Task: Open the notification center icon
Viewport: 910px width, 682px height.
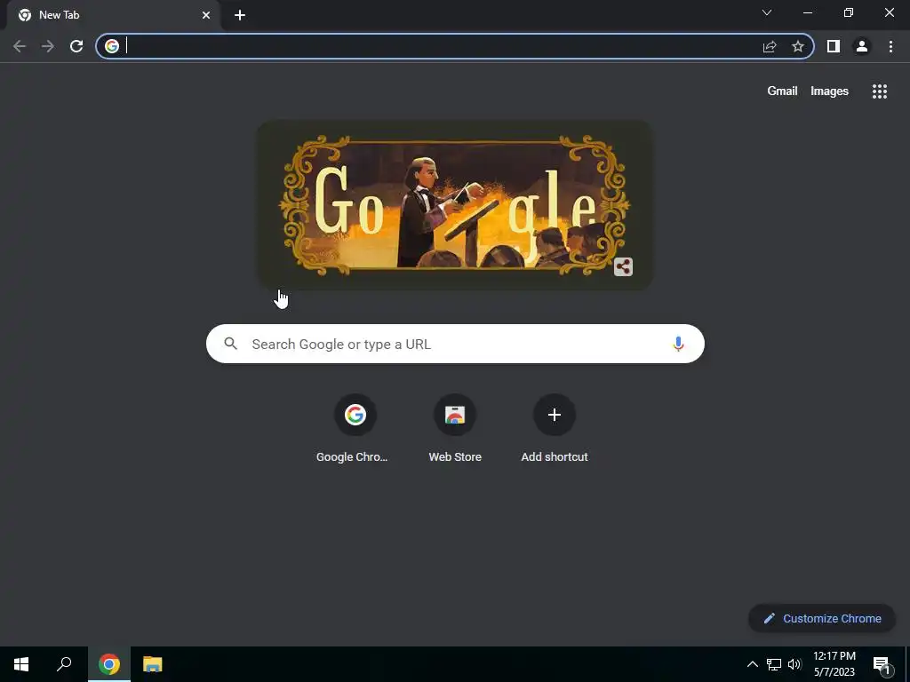Action: tap(882, 665)
